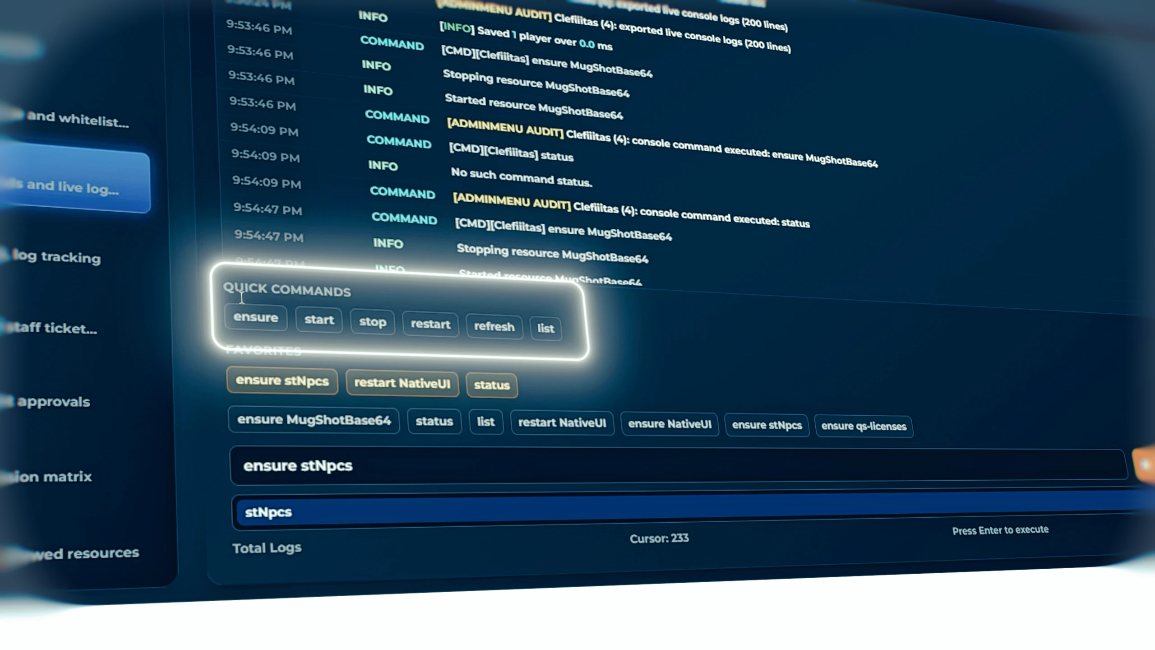This screenshot has height=650, width=1155.
Task: Click the 'Total Logs' label
Action: 267,548
